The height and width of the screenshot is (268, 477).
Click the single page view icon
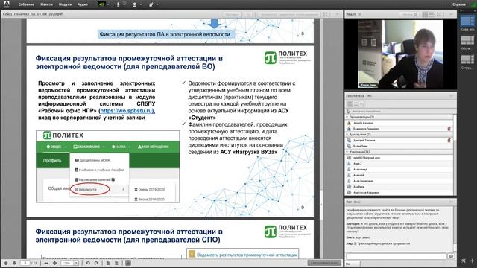(x=107, y=263)
